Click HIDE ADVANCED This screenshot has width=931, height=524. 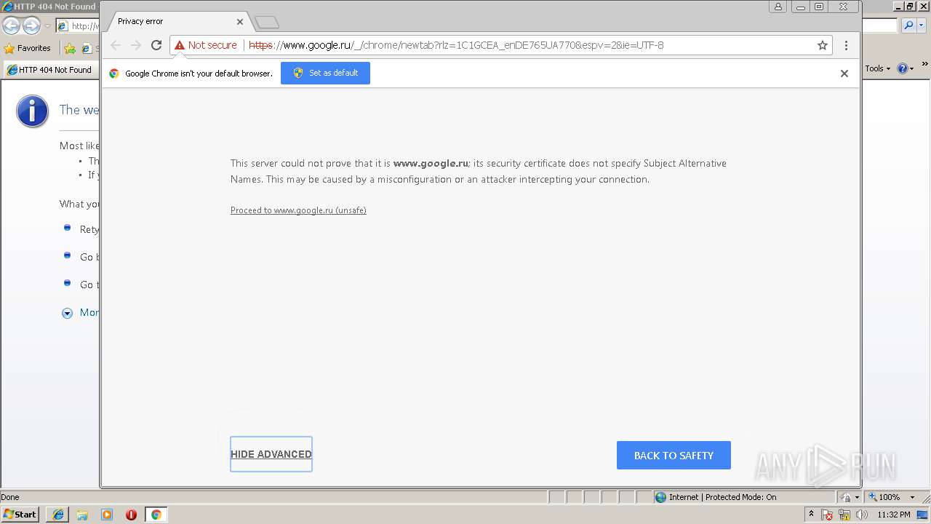pos(271,454)
